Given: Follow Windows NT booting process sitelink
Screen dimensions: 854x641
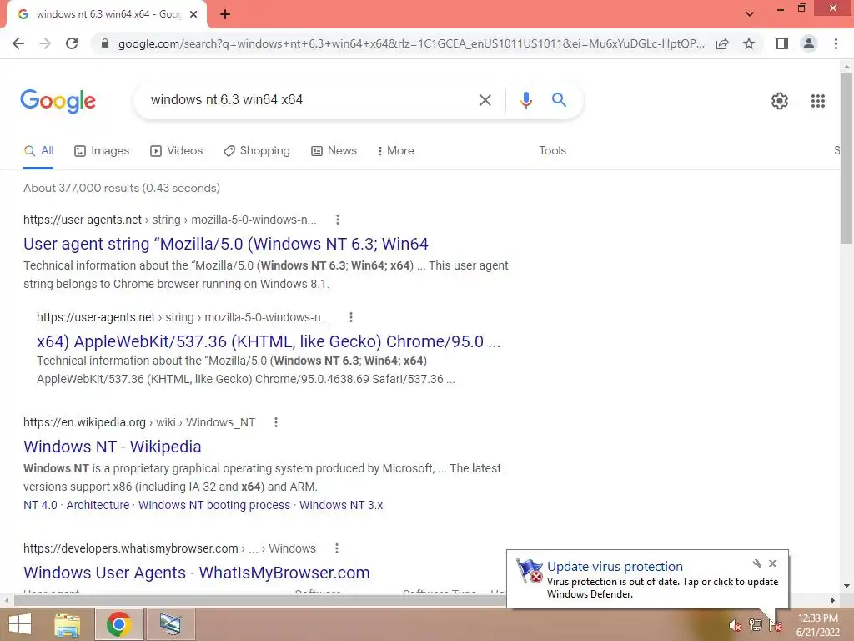Looking at the screenshot, I should click(x=214, y=505).
